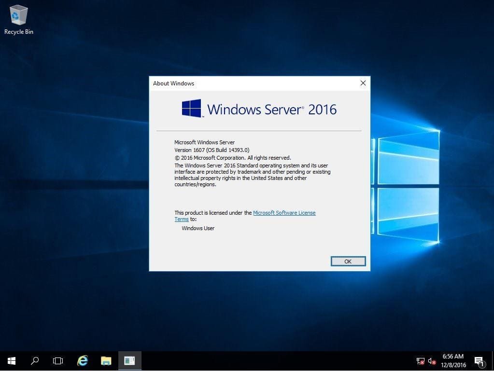Toggle show desktop at taskbar's right edge
This screenshot has height=371, width=494.
[493, 361]
